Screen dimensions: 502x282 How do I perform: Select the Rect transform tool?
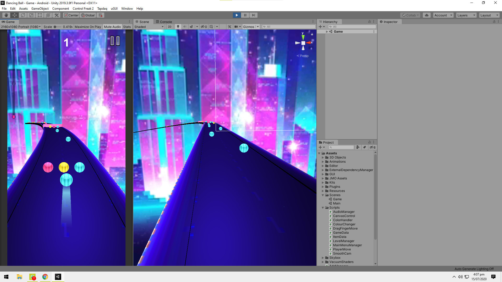40,15
